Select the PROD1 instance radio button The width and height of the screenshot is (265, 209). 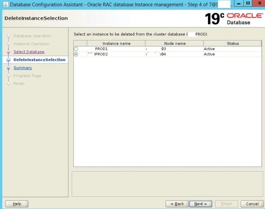click(76, 49)
